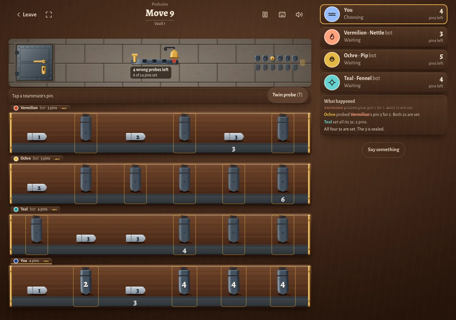This screenshot has width=456, height=320.
Task: Click the number 6 tracker shield
Action: tap(295, 58)
